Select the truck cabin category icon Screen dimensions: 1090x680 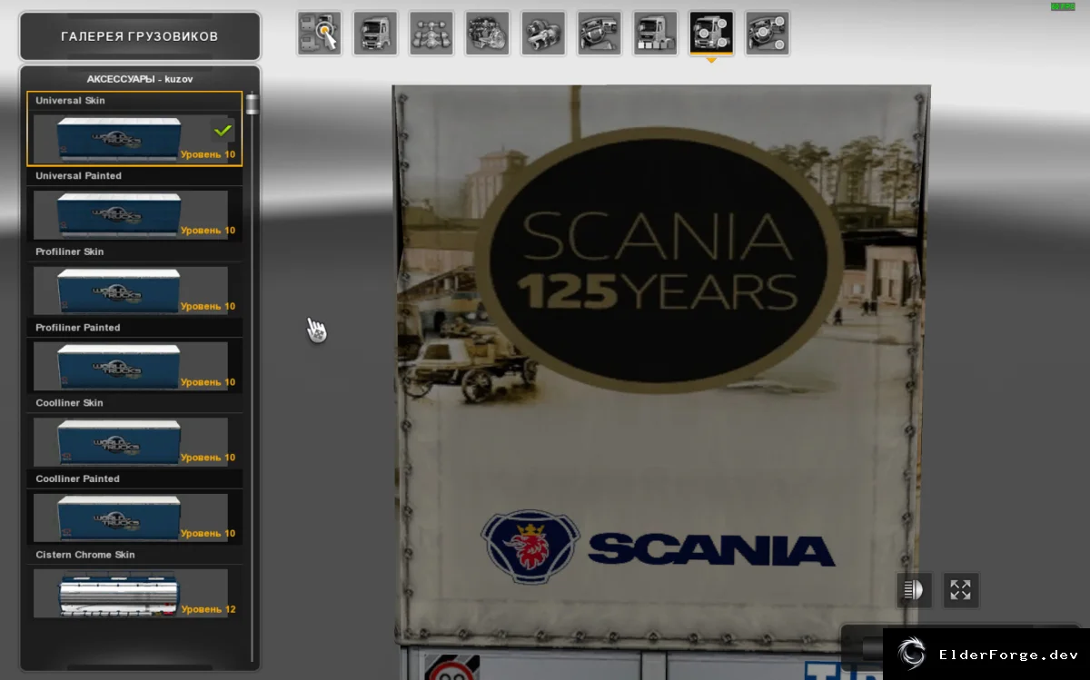(375, 34)
